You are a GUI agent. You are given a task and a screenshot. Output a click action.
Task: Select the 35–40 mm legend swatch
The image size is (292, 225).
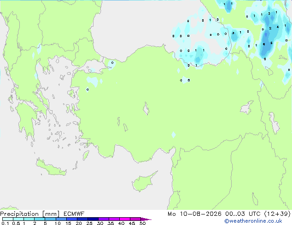[x=114, y=219]
